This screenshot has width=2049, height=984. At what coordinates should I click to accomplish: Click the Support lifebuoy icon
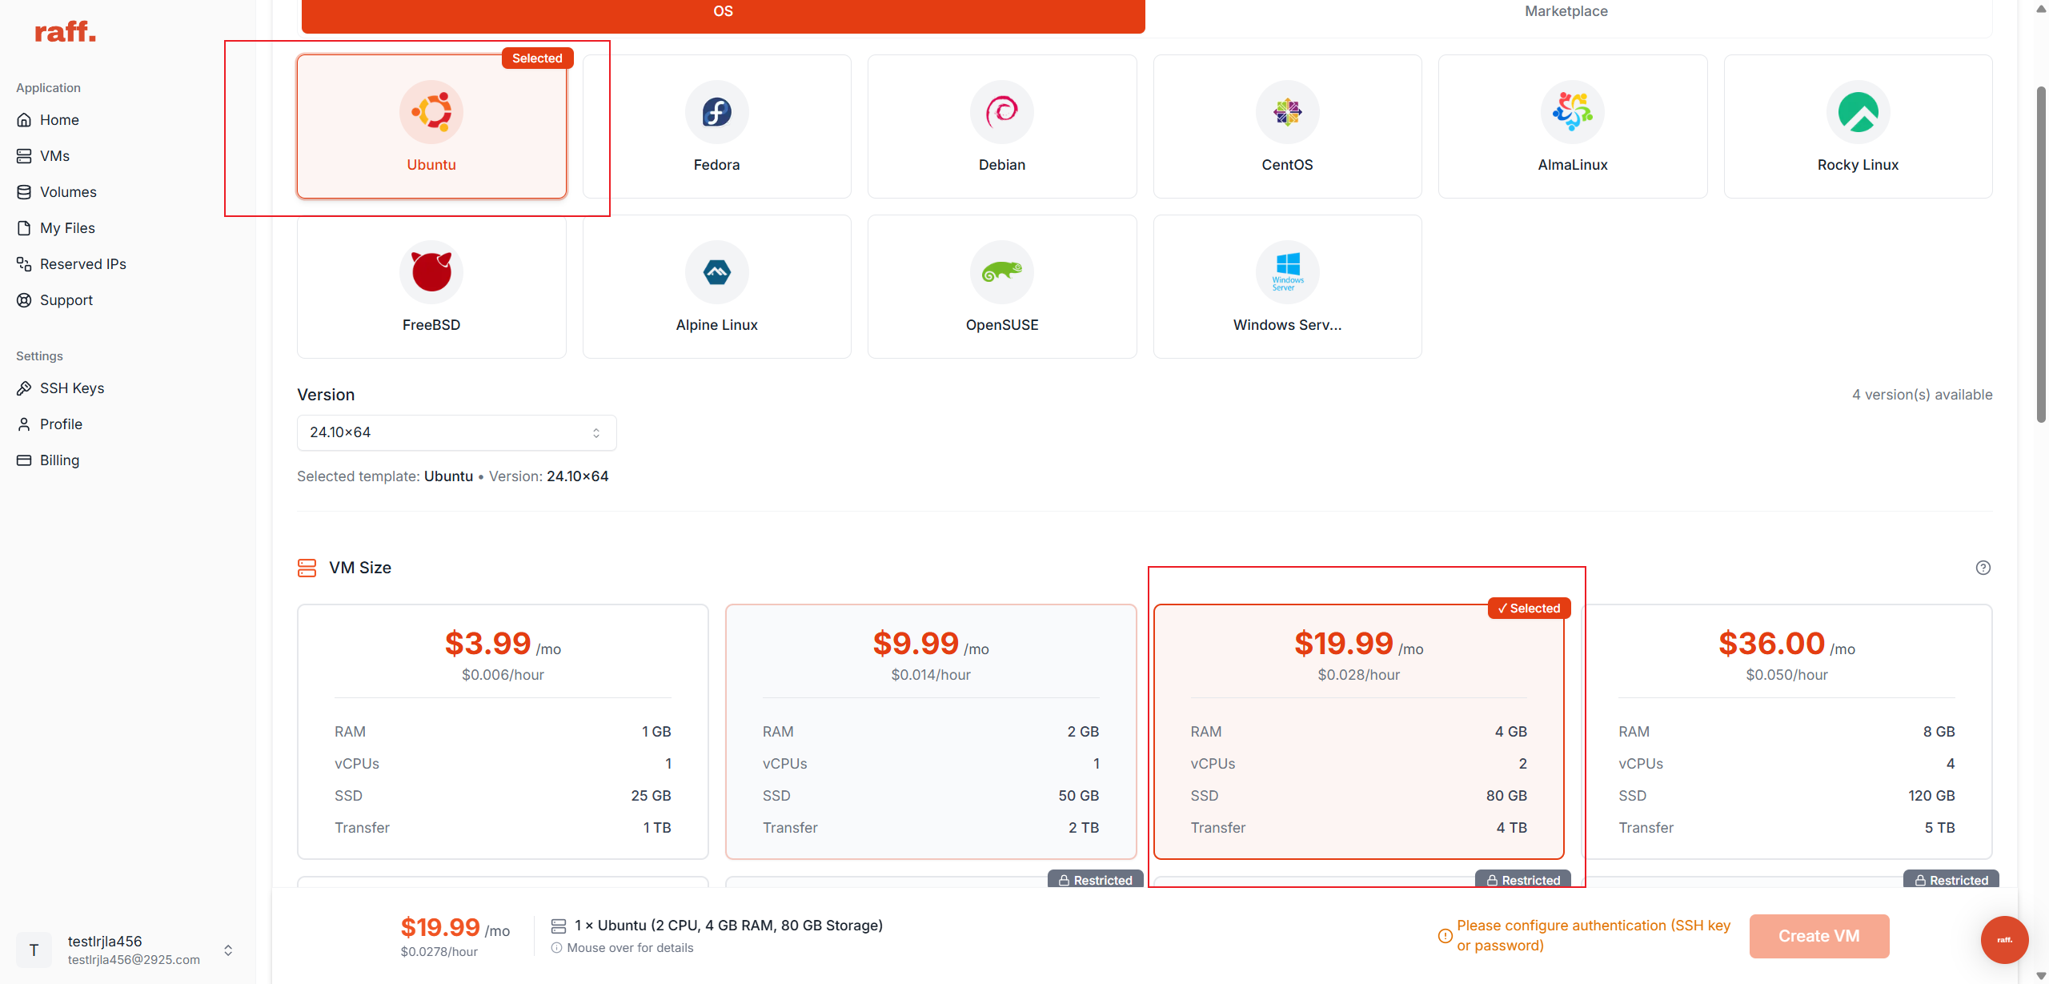(x=25, y=300)
